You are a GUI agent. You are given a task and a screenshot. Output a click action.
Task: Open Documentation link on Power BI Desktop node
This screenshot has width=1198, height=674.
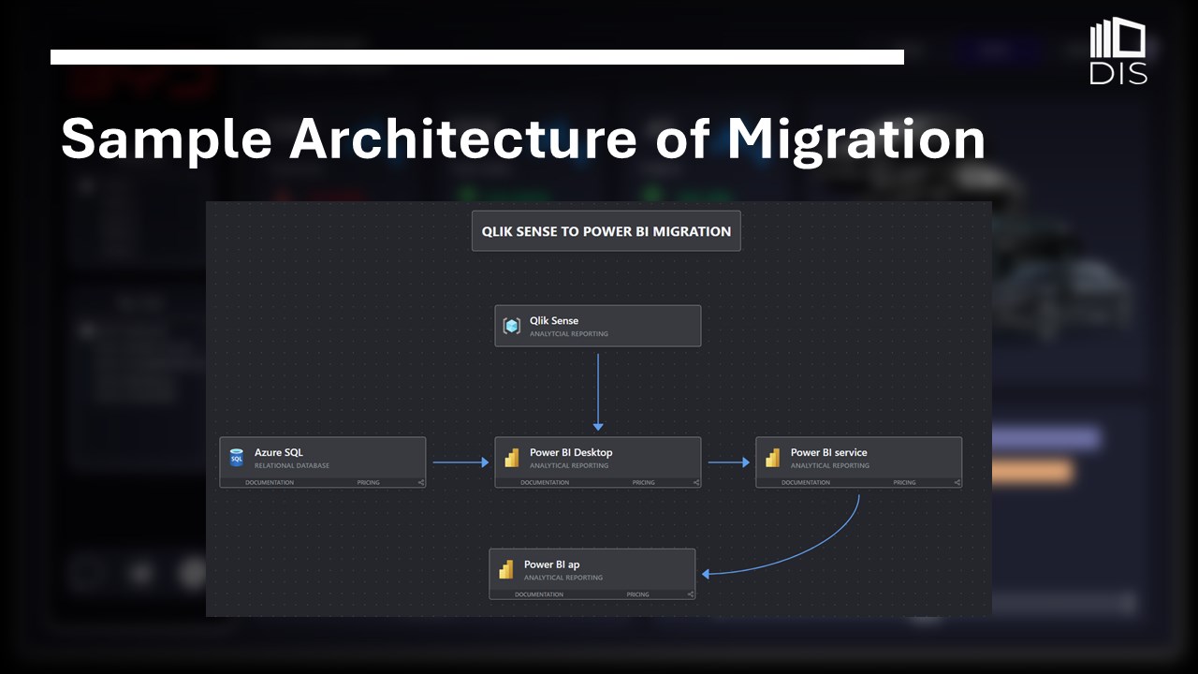coord(545,483)
